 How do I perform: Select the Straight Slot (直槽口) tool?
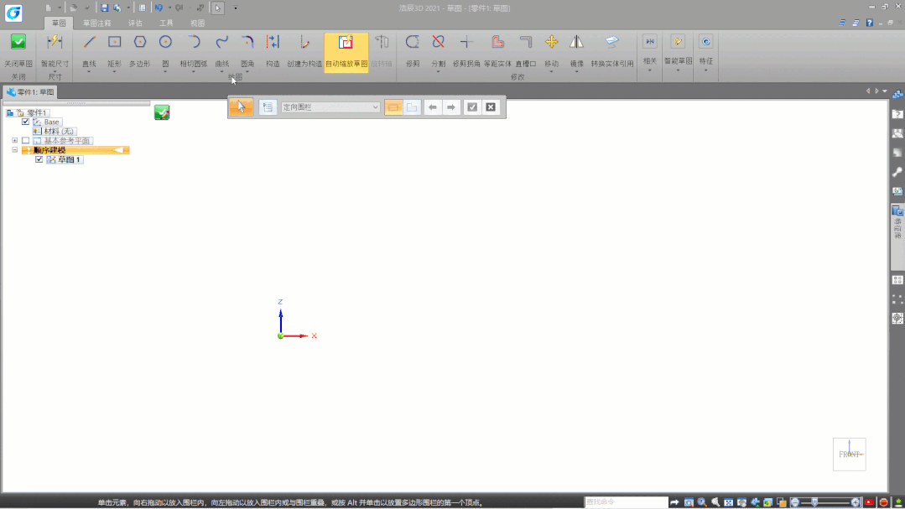click(x=526, y=49)
